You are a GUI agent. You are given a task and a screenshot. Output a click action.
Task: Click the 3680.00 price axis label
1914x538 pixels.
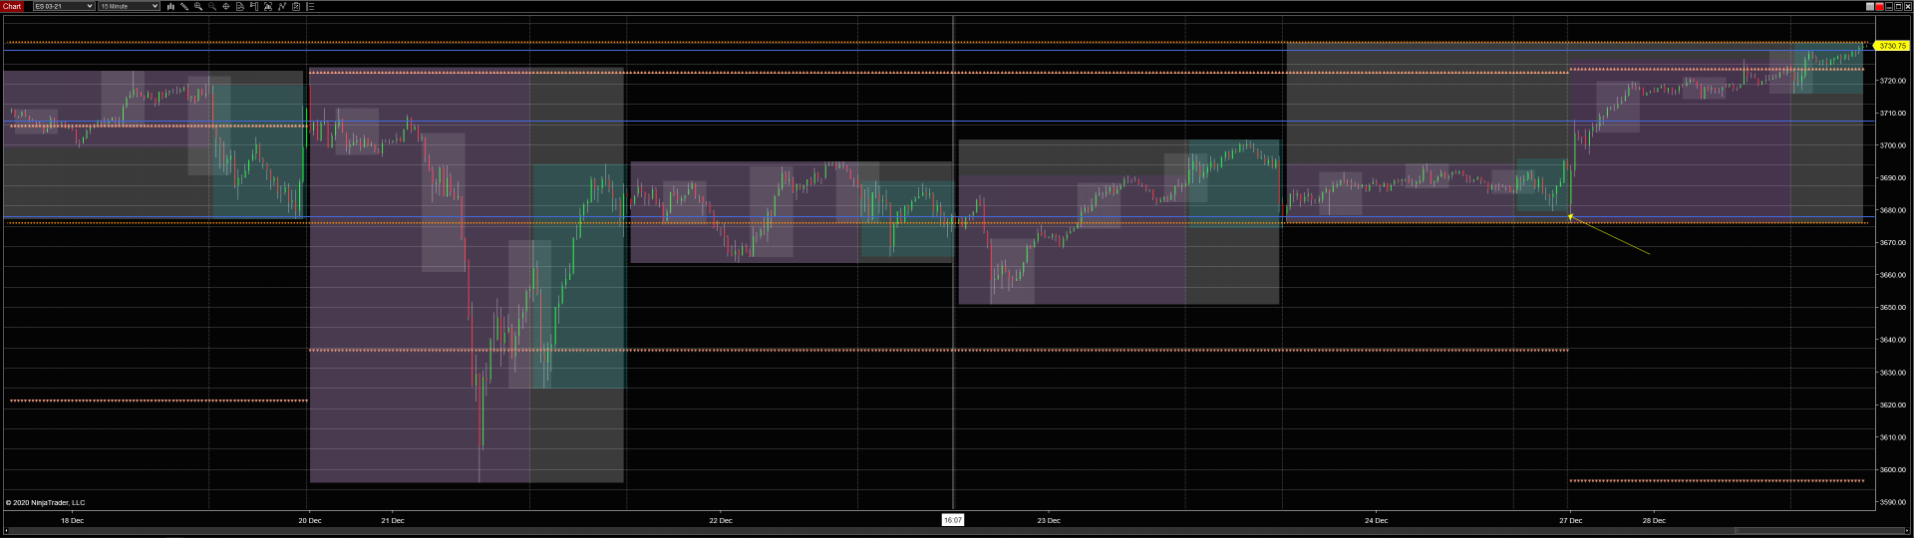1892,210
